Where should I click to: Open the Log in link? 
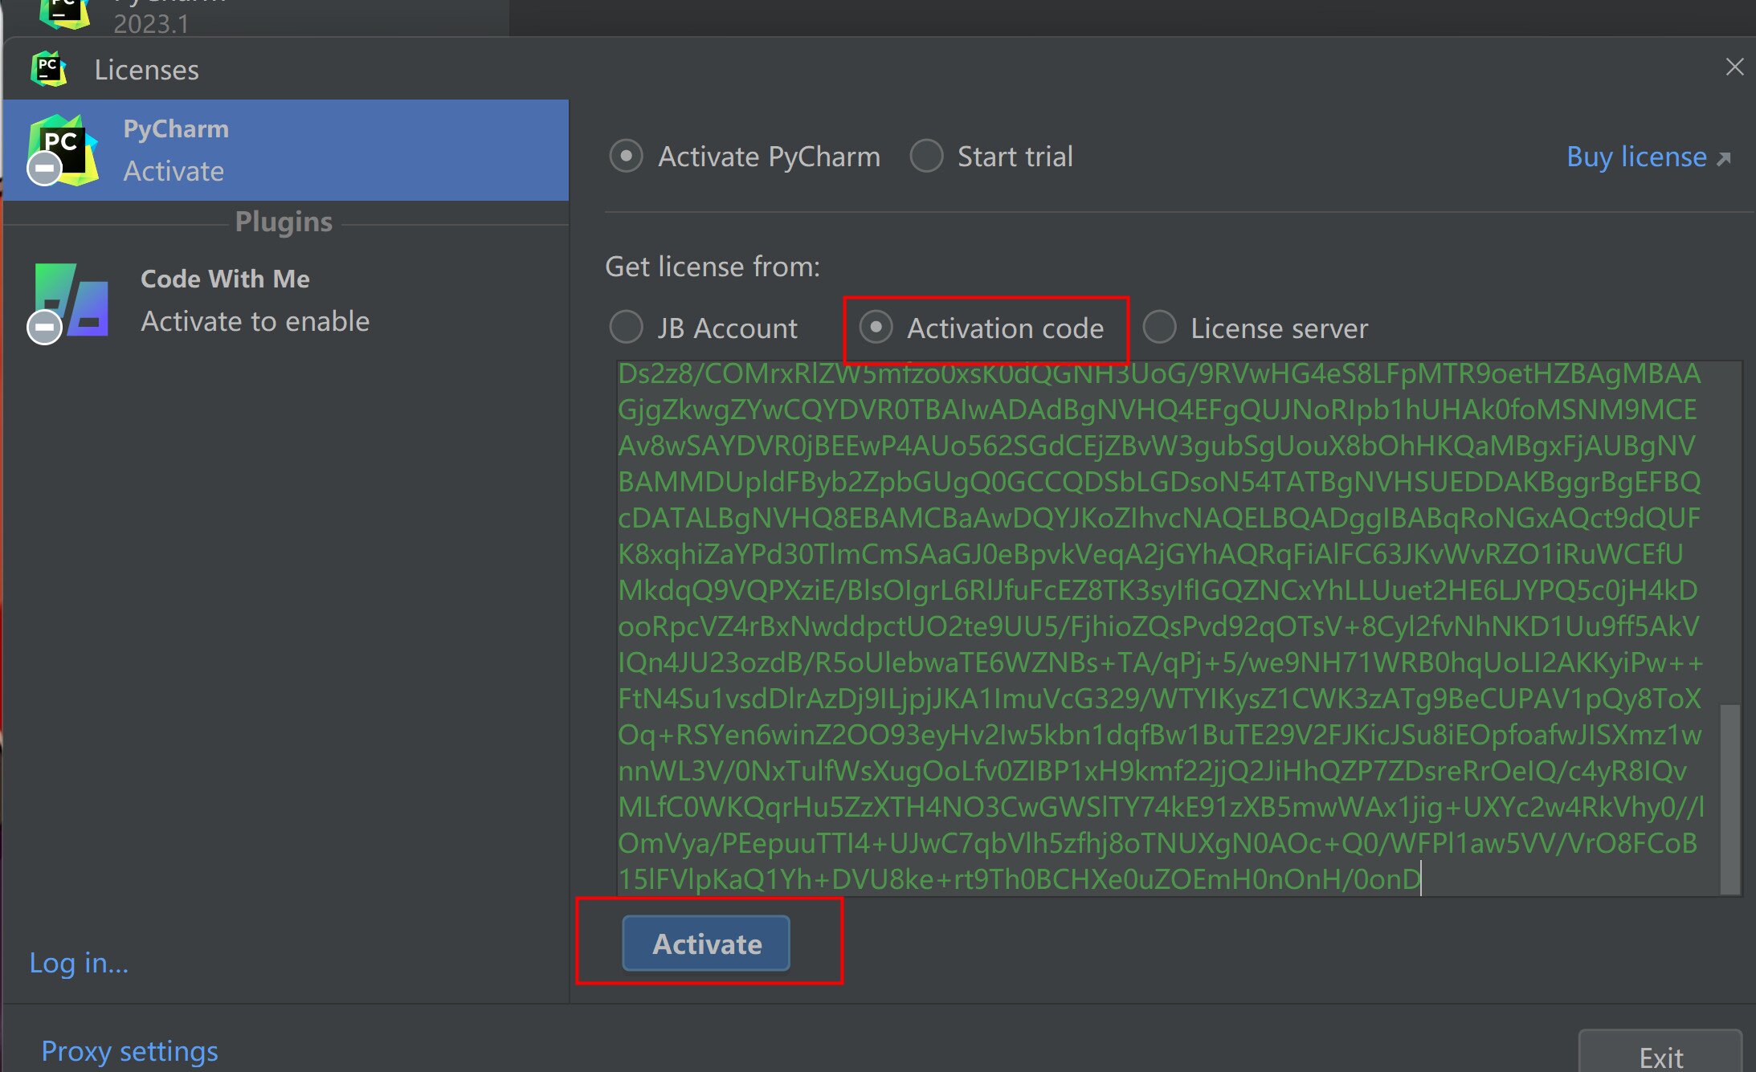(79, 962)
